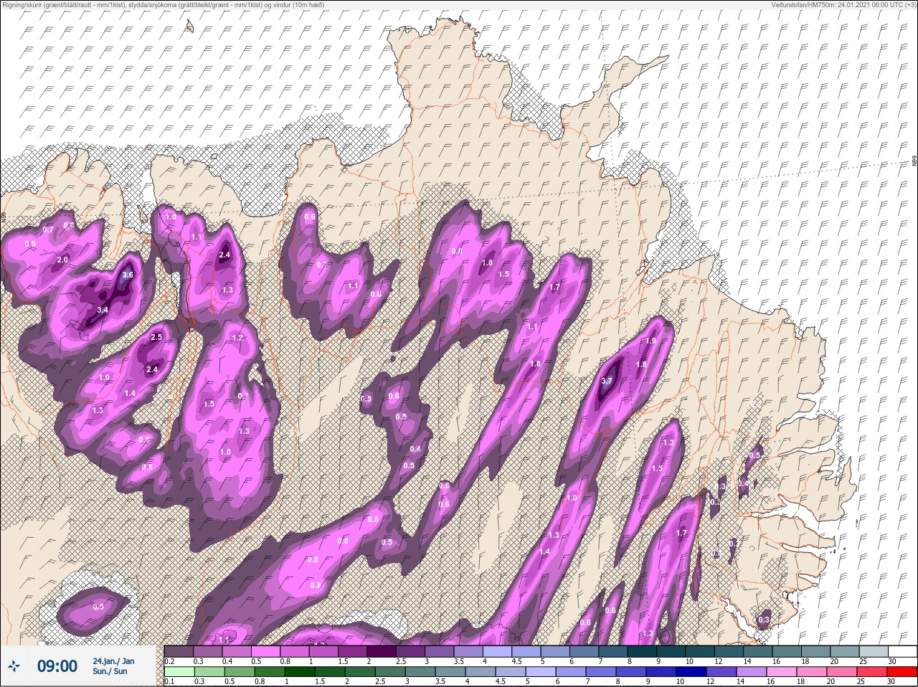The height and width of the screenshot is (687, 918).
Task: Click the 1.2 precipitation value on the map
Action: coord(237,338)
